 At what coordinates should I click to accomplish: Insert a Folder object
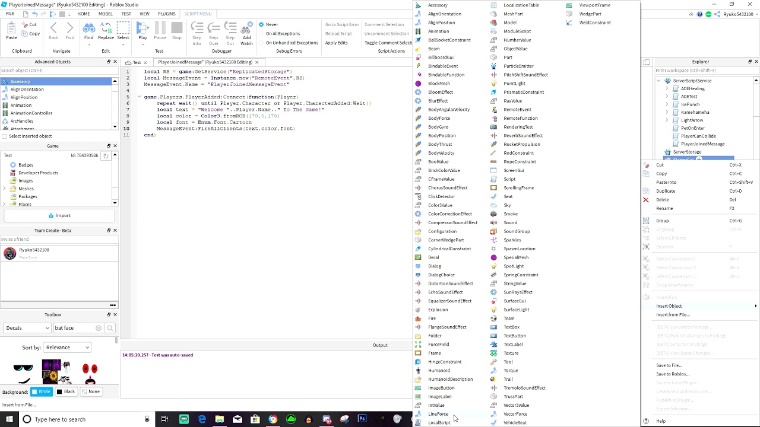tap(435, 336)
